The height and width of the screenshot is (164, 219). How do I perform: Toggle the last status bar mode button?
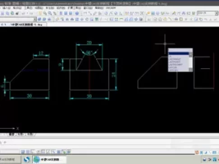pyautogui.click(x=68, y=152)
